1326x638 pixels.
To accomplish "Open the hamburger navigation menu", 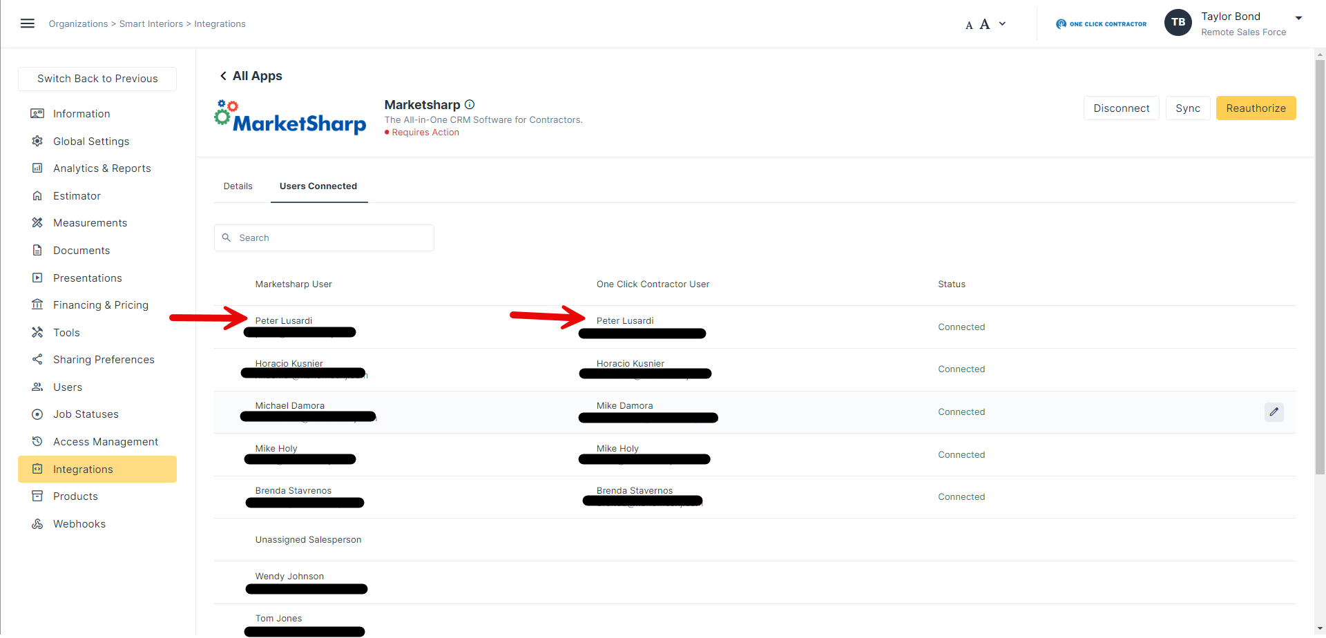I will pos(28,23).
